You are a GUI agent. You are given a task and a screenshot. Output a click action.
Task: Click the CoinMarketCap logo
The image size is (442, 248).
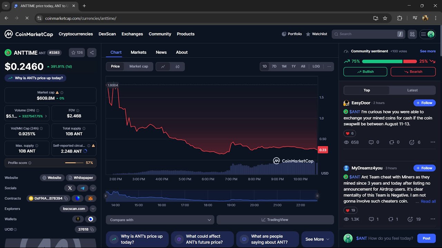coord(29,34)
